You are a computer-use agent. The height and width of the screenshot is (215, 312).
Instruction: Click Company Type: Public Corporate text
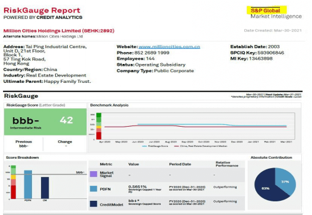(155, 71)
